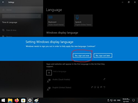Minimize the Settings window
Screen dimensions: 138x103
[123, 2]
